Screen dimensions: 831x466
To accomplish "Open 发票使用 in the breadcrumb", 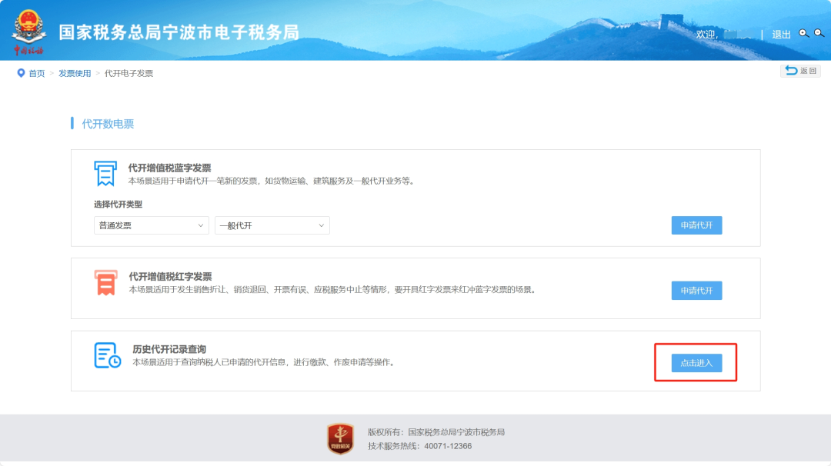I will tap(74, 74).
